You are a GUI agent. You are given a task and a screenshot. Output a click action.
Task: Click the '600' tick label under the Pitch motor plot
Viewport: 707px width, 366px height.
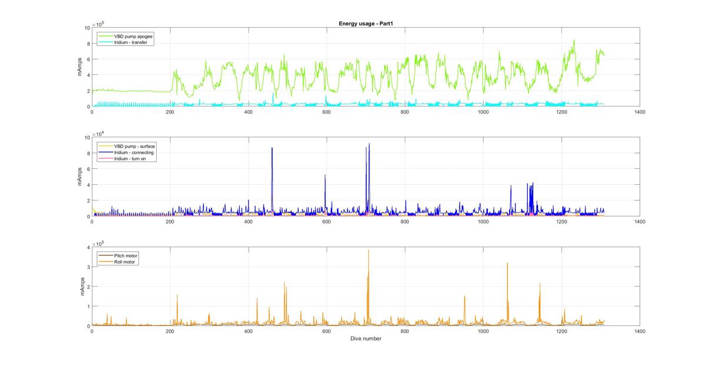pyautogui.click(x=326, y=331)
